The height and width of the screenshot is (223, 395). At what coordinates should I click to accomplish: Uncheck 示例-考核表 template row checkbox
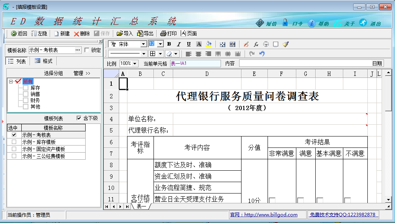click(x=14, y=135)
